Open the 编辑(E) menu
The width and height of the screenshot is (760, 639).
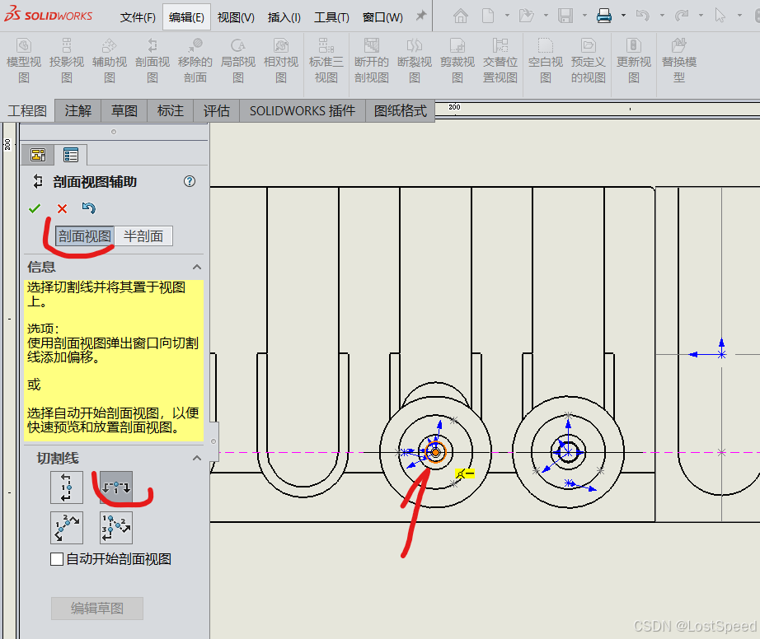point(186,17)
